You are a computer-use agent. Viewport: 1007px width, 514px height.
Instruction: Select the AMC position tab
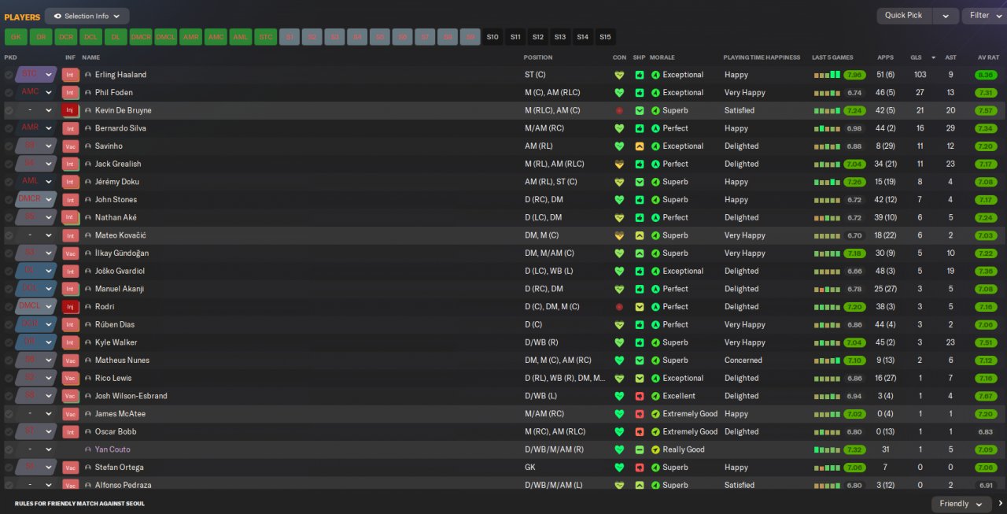point(216,37)
